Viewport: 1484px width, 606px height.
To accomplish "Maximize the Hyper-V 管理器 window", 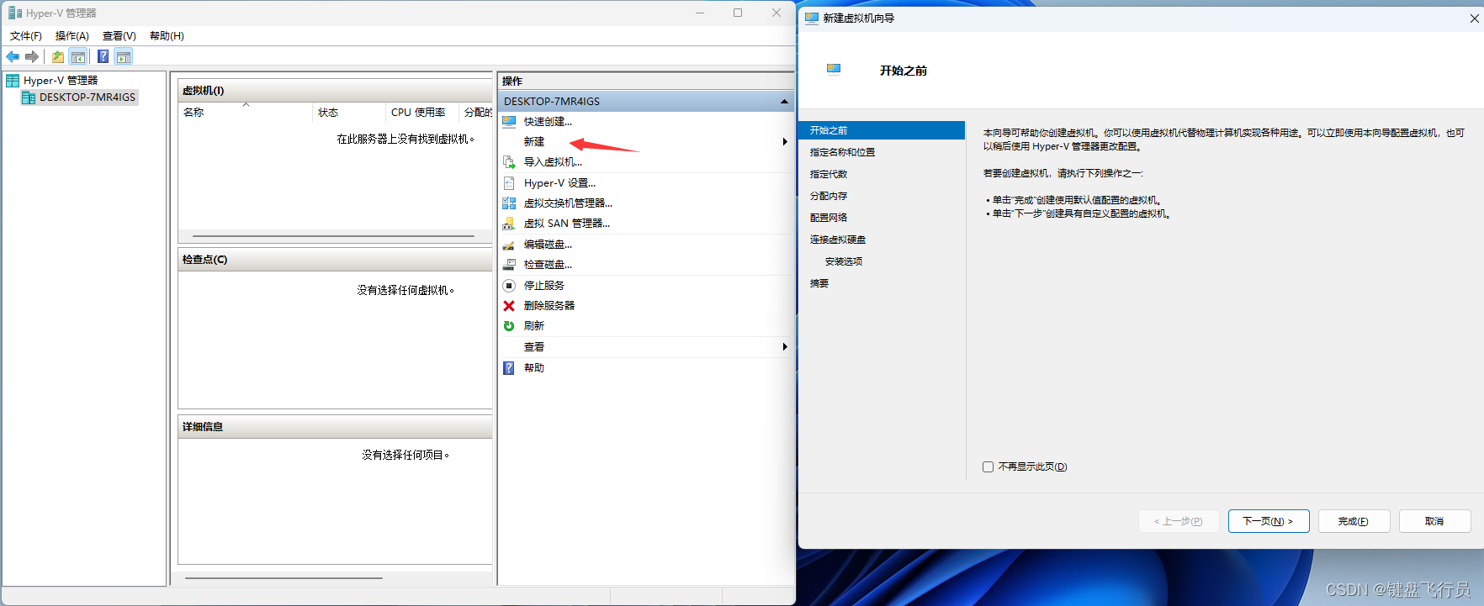I will [738, 13].
